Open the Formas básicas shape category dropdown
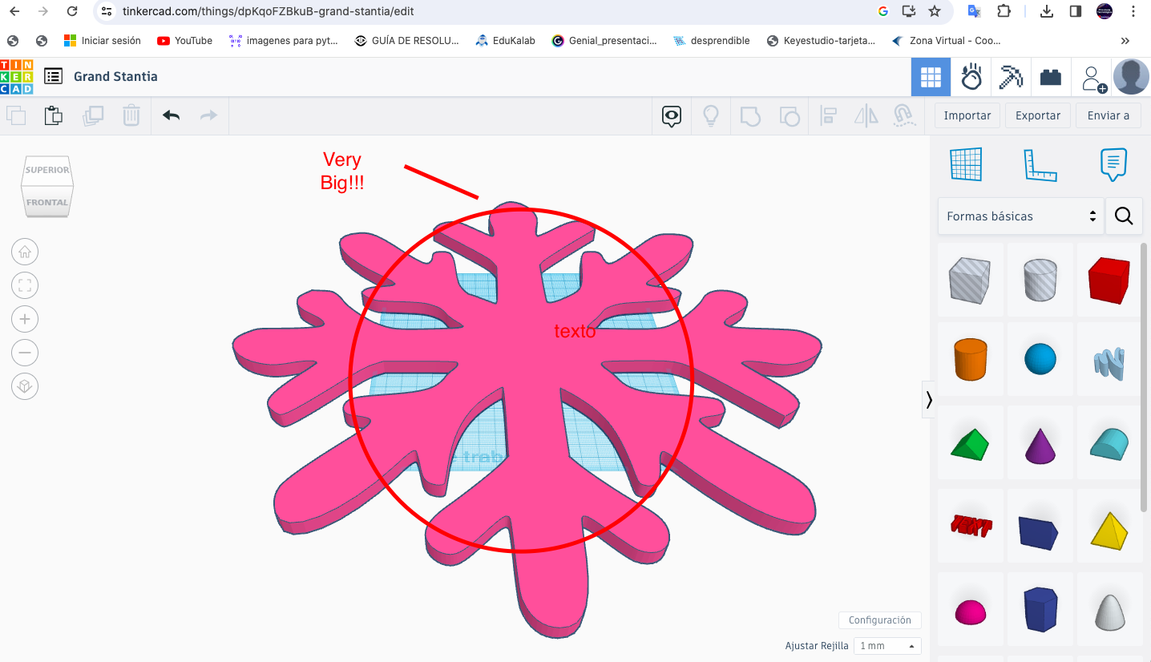Viewport: 1151px width, 662px height. coord(1020,216)
